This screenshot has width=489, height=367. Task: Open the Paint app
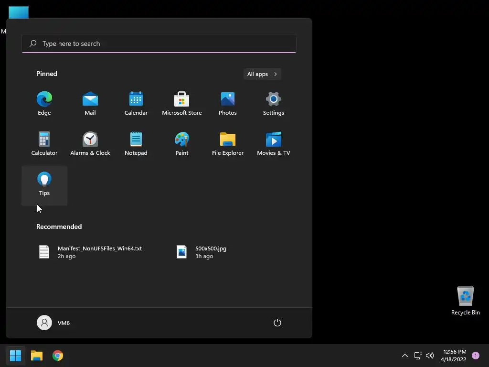click(182, 143)
